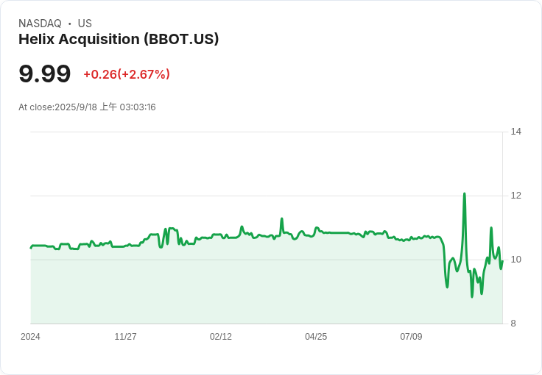Click the chart line's leftmost starting point

coord(31,248)
